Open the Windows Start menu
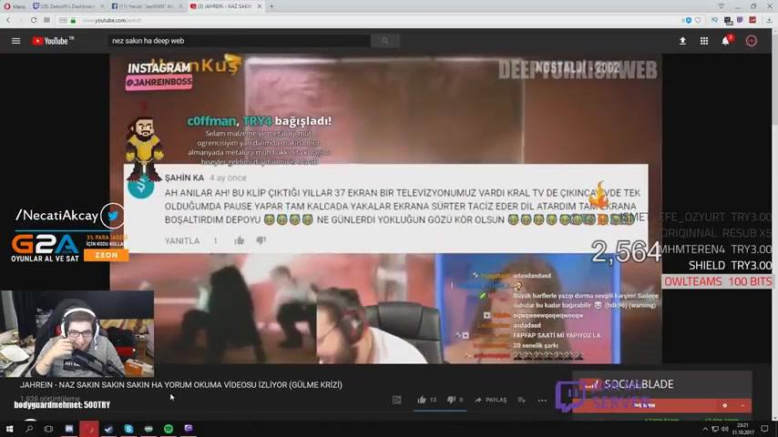 coord(9,429)
